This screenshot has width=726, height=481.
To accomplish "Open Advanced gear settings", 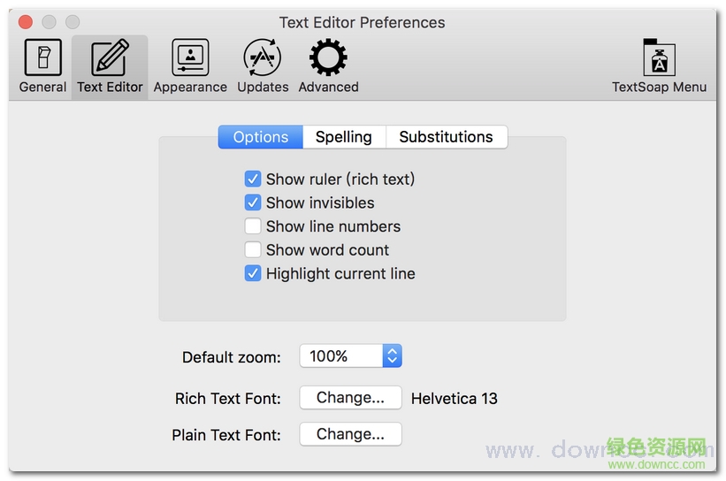I will pyautogui.click(x=328, y=65).
